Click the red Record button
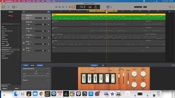 pos(70,7)
